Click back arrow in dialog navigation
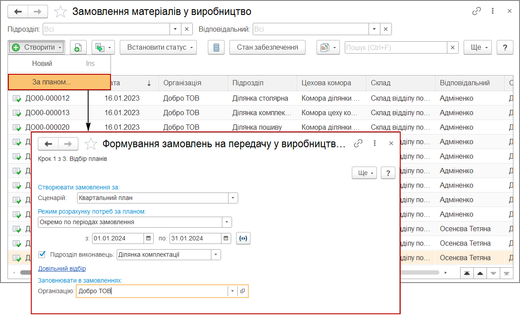This screenshot has width=520, height=316. (x=48, y=144)
